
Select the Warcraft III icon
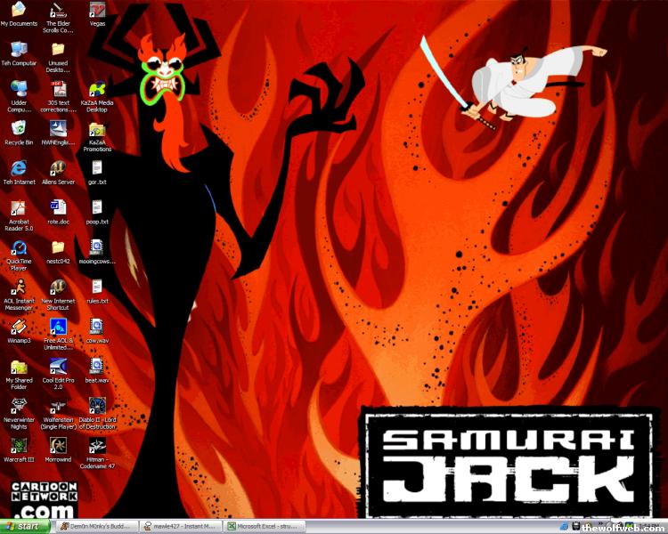coord(18,444)
